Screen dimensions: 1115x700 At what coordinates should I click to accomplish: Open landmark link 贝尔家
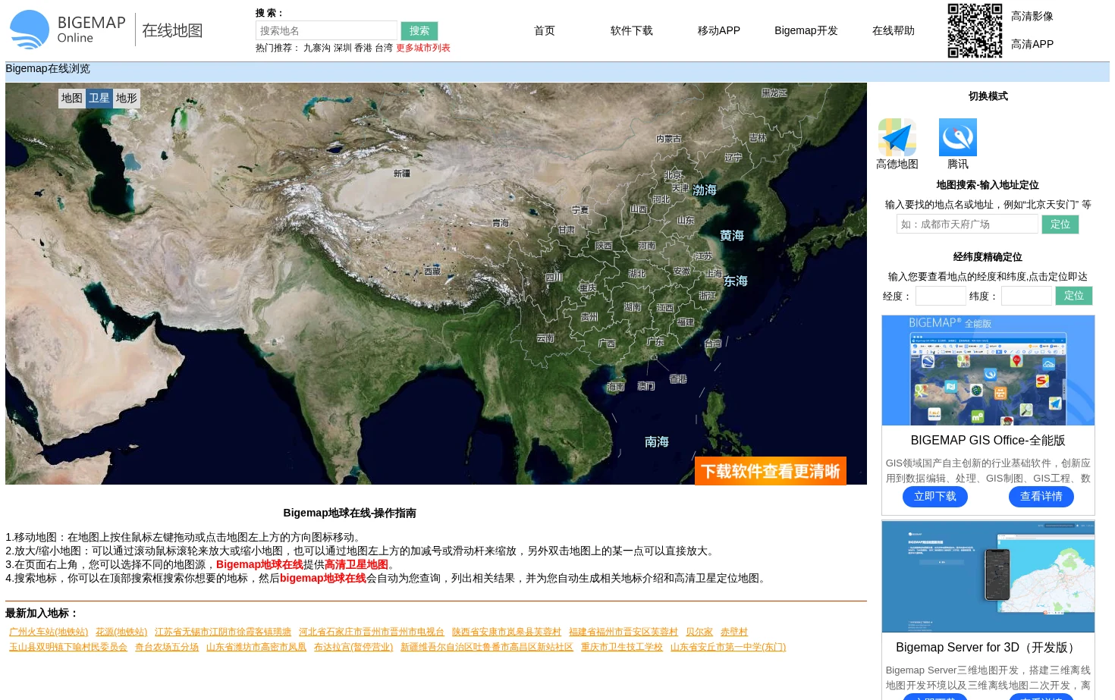pos(699,632)
